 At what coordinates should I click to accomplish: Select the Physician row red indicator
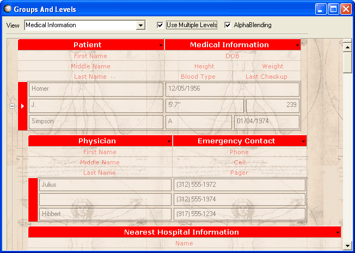(x=33, y=199)
